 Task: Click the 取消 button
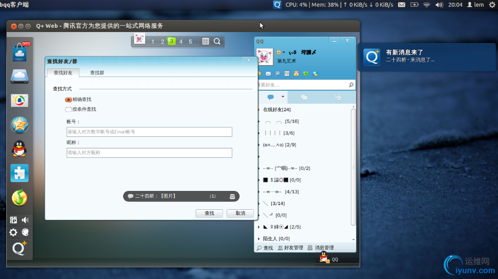[240, 213]
